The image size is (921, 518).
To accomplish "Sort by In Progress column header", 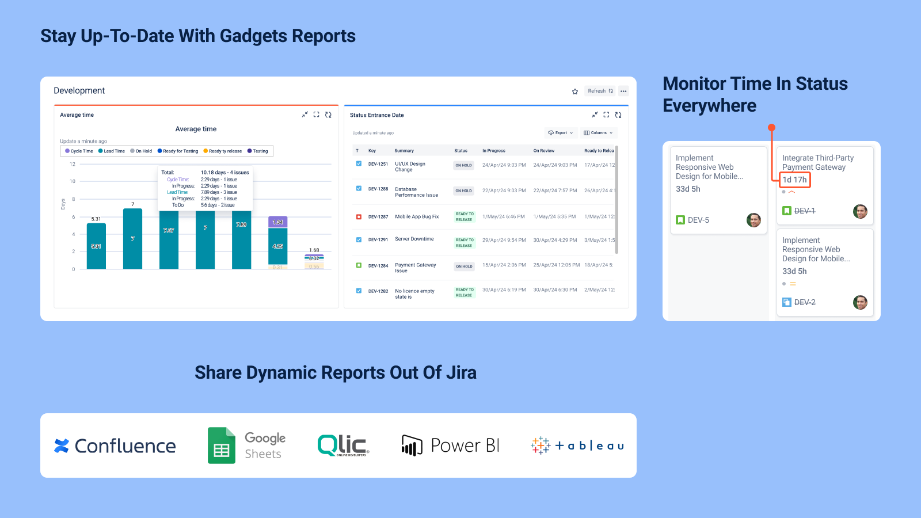I will tap(494, 151).
